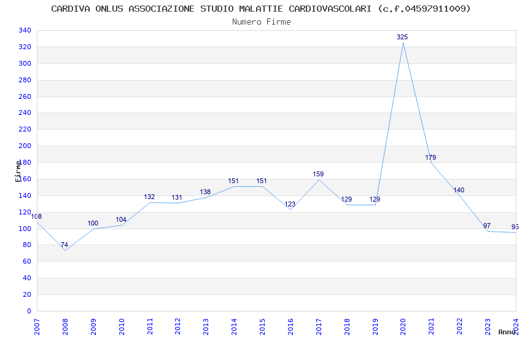Screen dimensions: 522x338
Task: Click y-axis tick label 60
Action: (27, 261)
